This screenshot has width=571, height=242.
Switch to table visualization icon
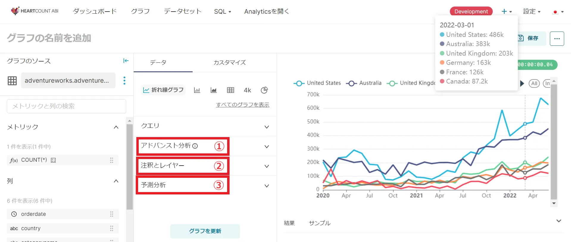[230, 90]
